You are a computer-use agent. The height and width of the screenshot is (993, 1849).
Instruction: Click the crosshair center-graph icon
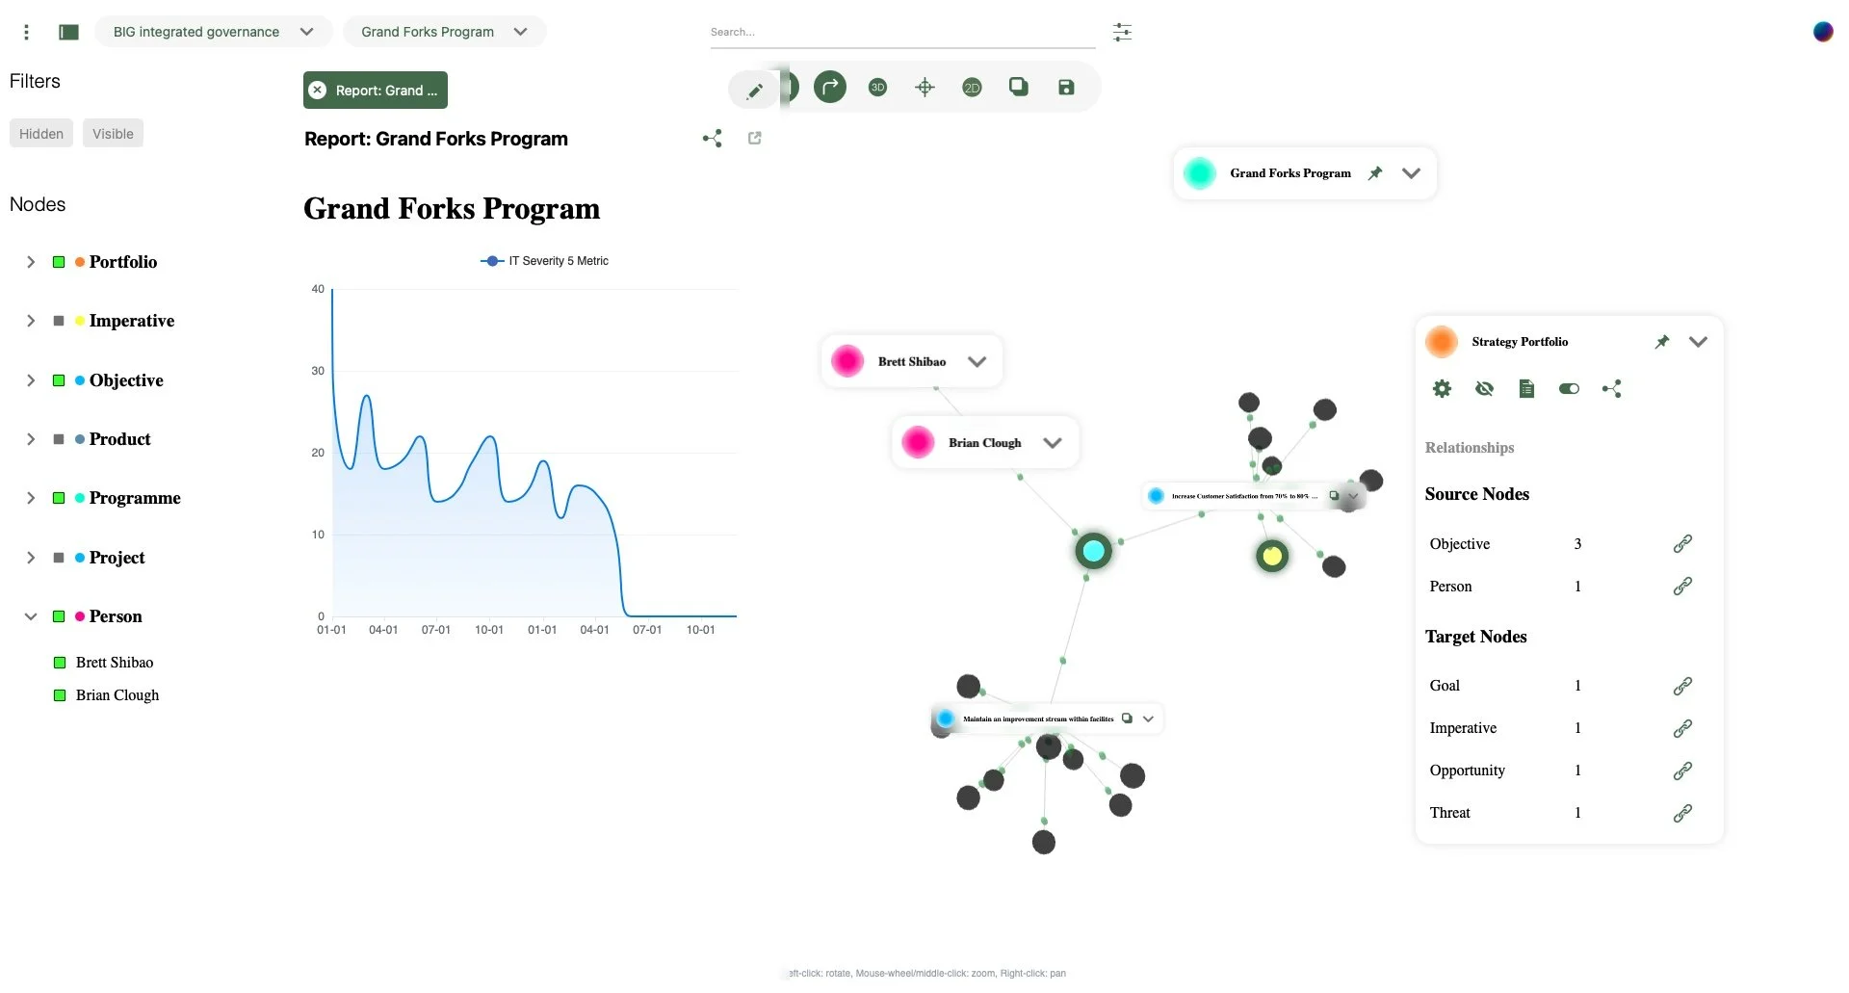[x=924, y=88]
